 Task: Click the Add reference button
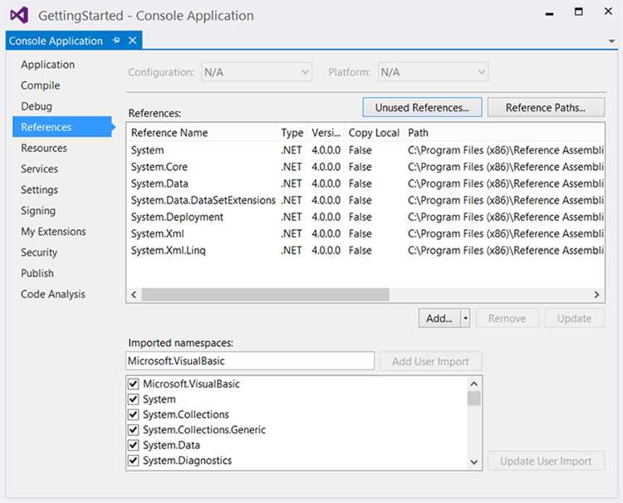[x=439, y=319]
